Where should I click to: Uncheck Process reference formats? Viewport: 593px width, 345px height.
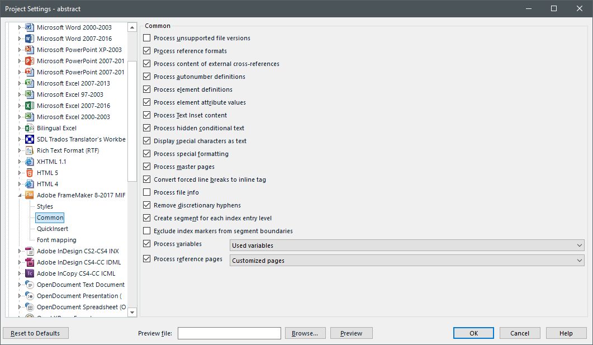click(147, 51)
